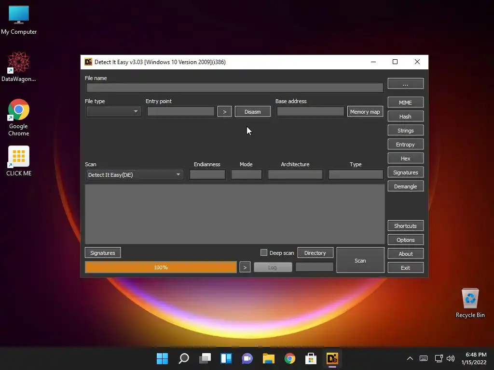
Task: Open touch keyboard tray icon
Action: pos(424,358)
